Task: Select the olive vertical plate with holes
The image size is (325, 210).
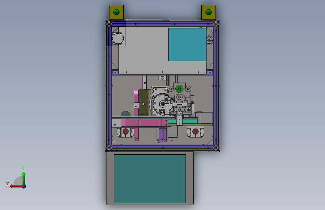Action: click(x=144, y=103)
